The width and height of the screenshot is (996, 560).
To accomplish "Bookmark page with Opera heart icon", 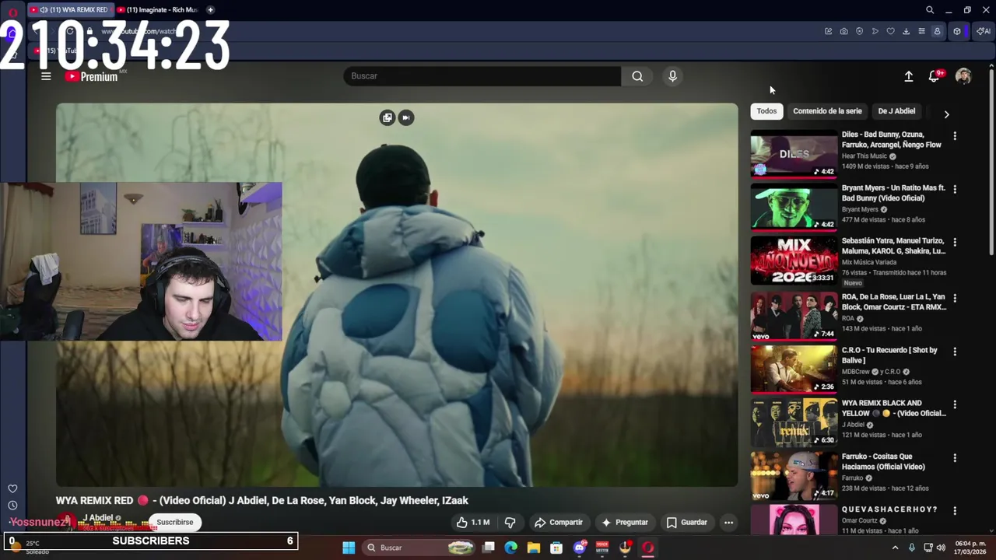I will pyautogui.click(x=890, y=31).
